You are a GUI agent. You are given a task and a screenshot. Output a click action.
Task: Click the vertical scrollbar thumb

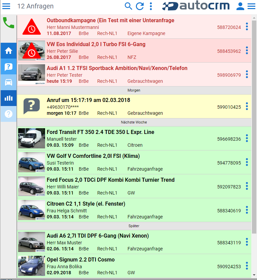tap(254, 127)
